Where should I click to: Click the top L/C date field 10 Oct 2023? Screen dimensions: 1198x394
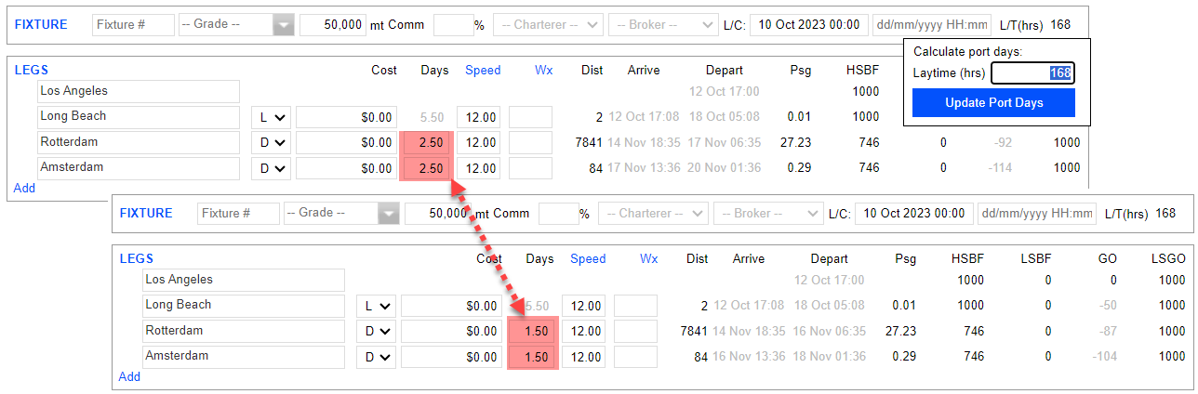click(x=809, y=25)
